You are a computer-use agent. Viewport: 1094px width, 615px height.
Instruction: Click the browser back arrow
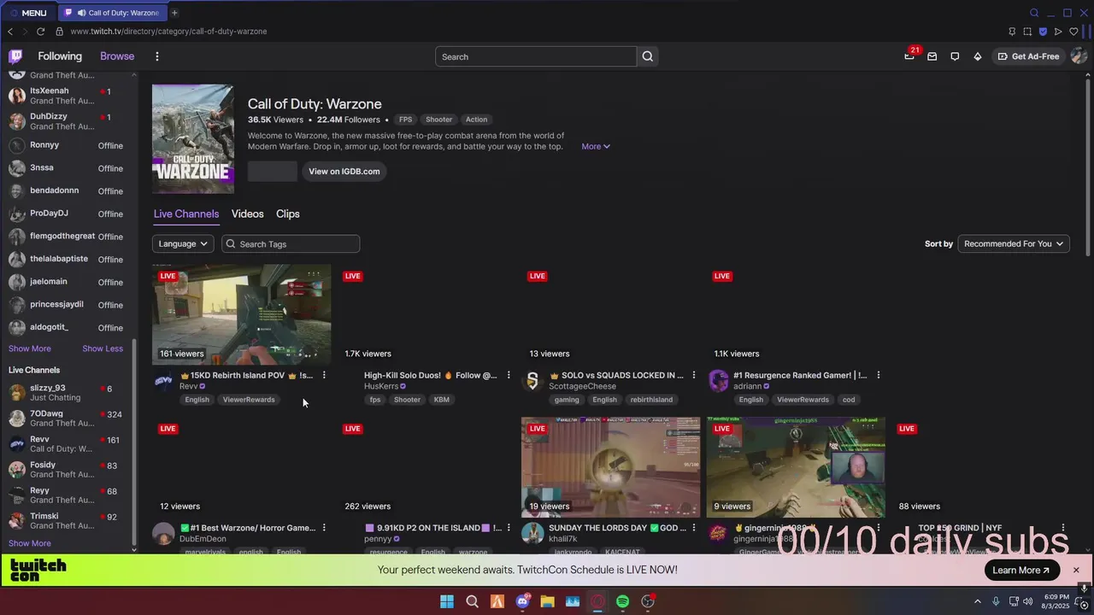coord(9,32)
